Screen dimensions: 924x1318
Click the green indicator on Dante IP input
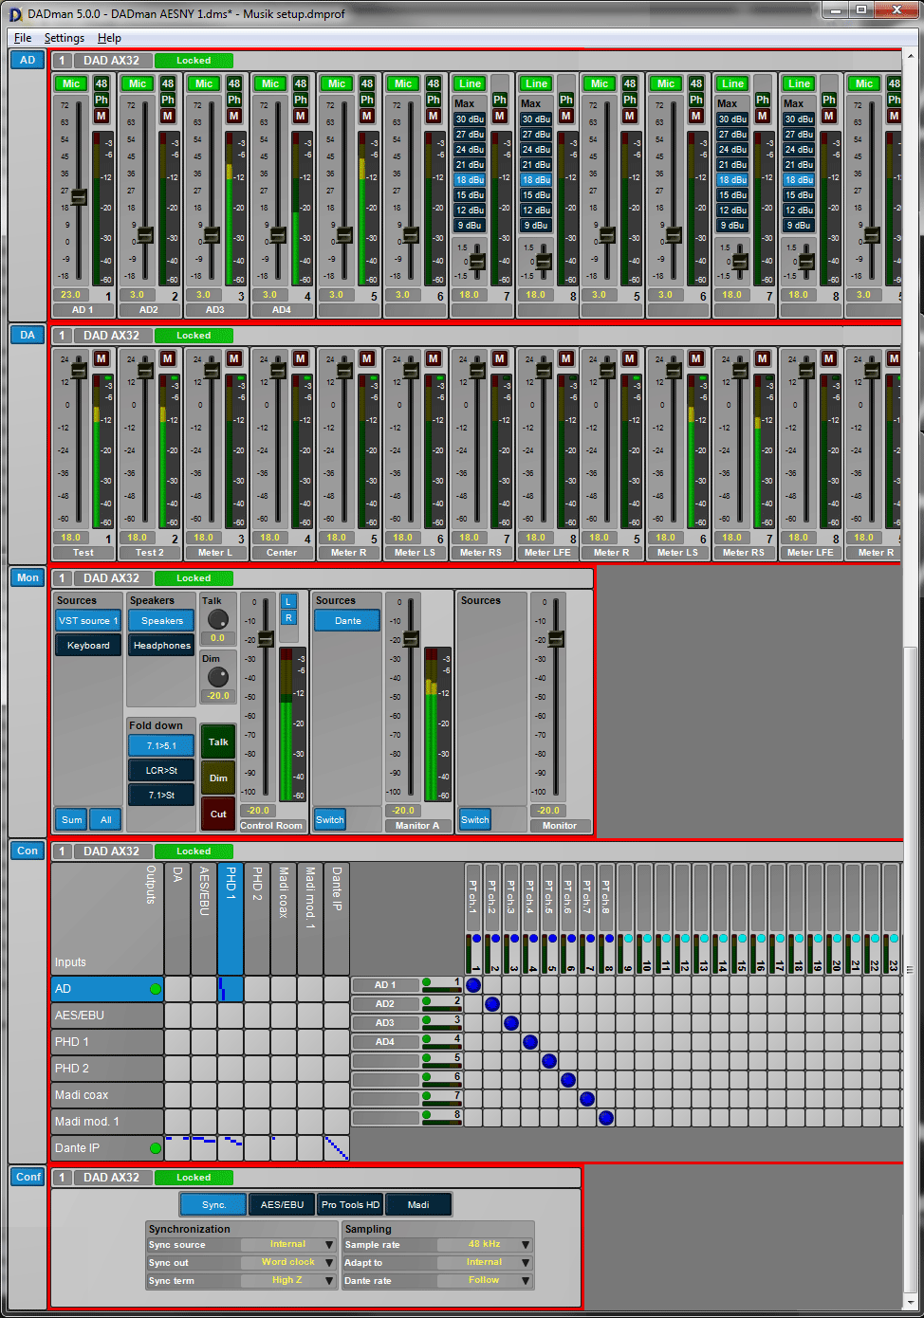[x=156, y=1148]
